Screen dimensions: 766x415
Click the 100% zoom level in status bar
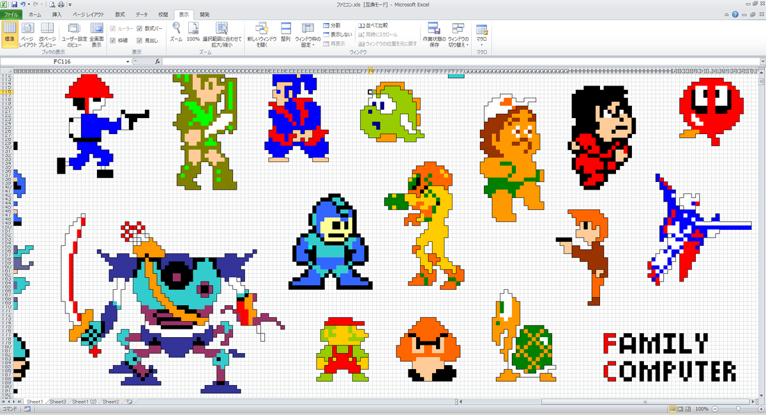(702, 409)
